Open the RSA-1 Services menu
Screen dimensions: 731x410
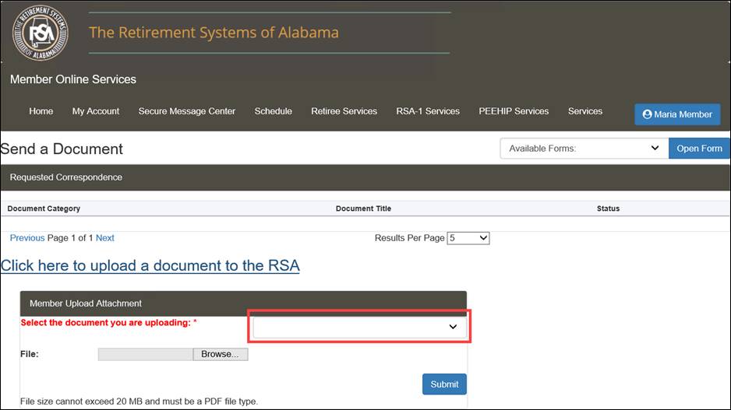428,111
